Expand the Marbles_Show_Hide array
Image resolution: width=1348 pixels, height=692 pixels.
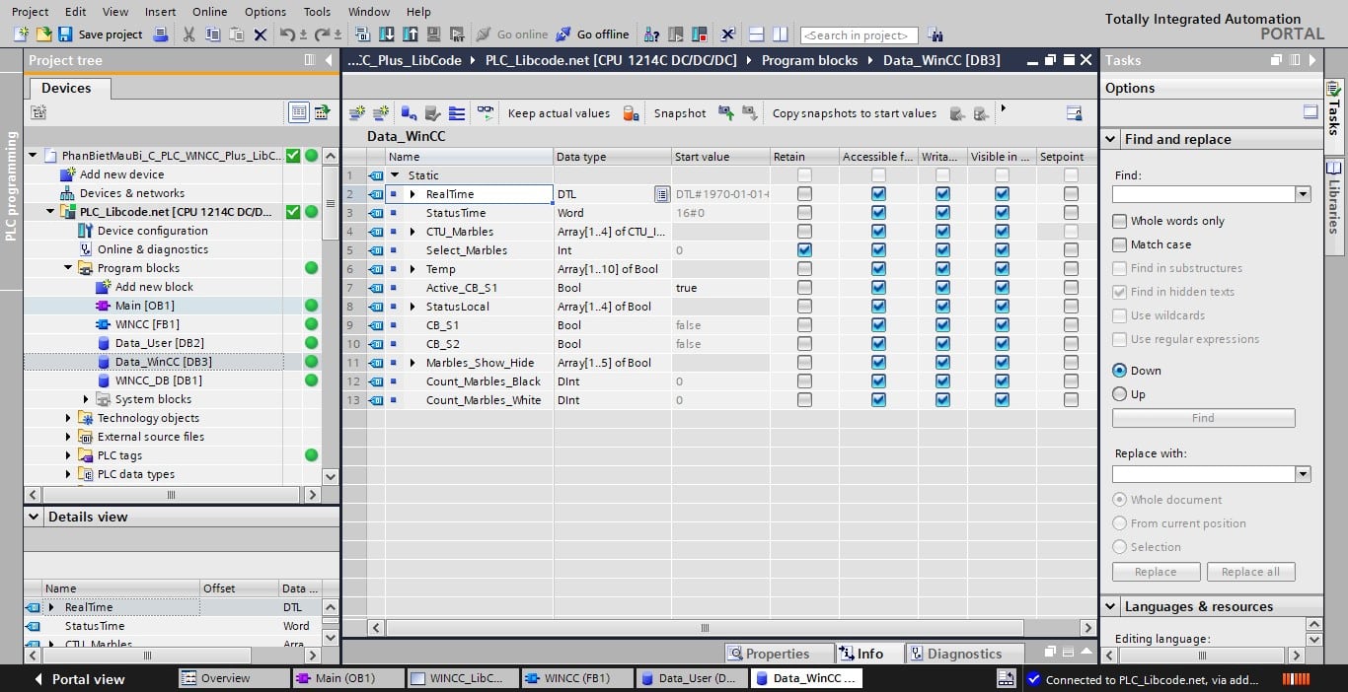[413, 363]
